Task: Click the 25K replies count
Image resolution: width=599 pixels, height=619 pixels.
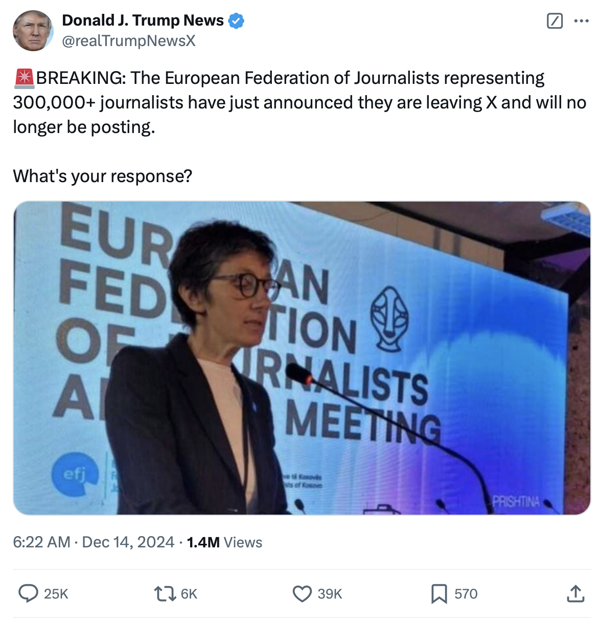Action: click(56, 594)
